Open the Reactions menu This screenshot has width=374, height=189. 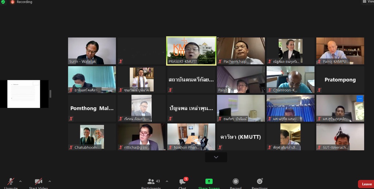(x=260, y=183)
